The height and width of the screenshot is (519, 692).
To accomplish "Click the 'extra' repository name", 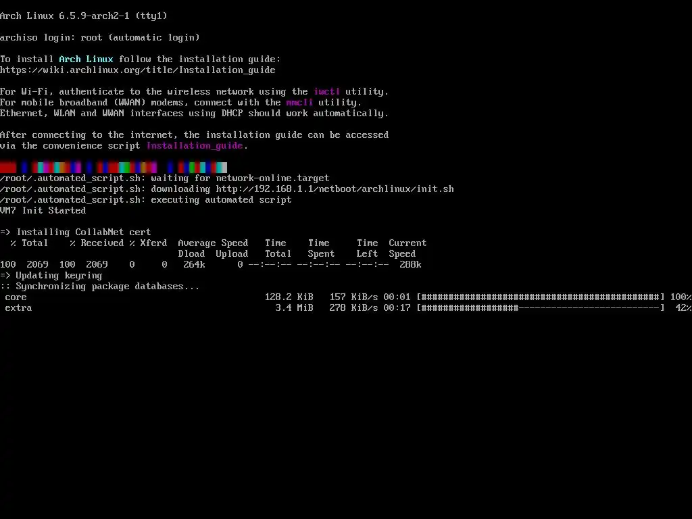I will [x=18, y=308].
